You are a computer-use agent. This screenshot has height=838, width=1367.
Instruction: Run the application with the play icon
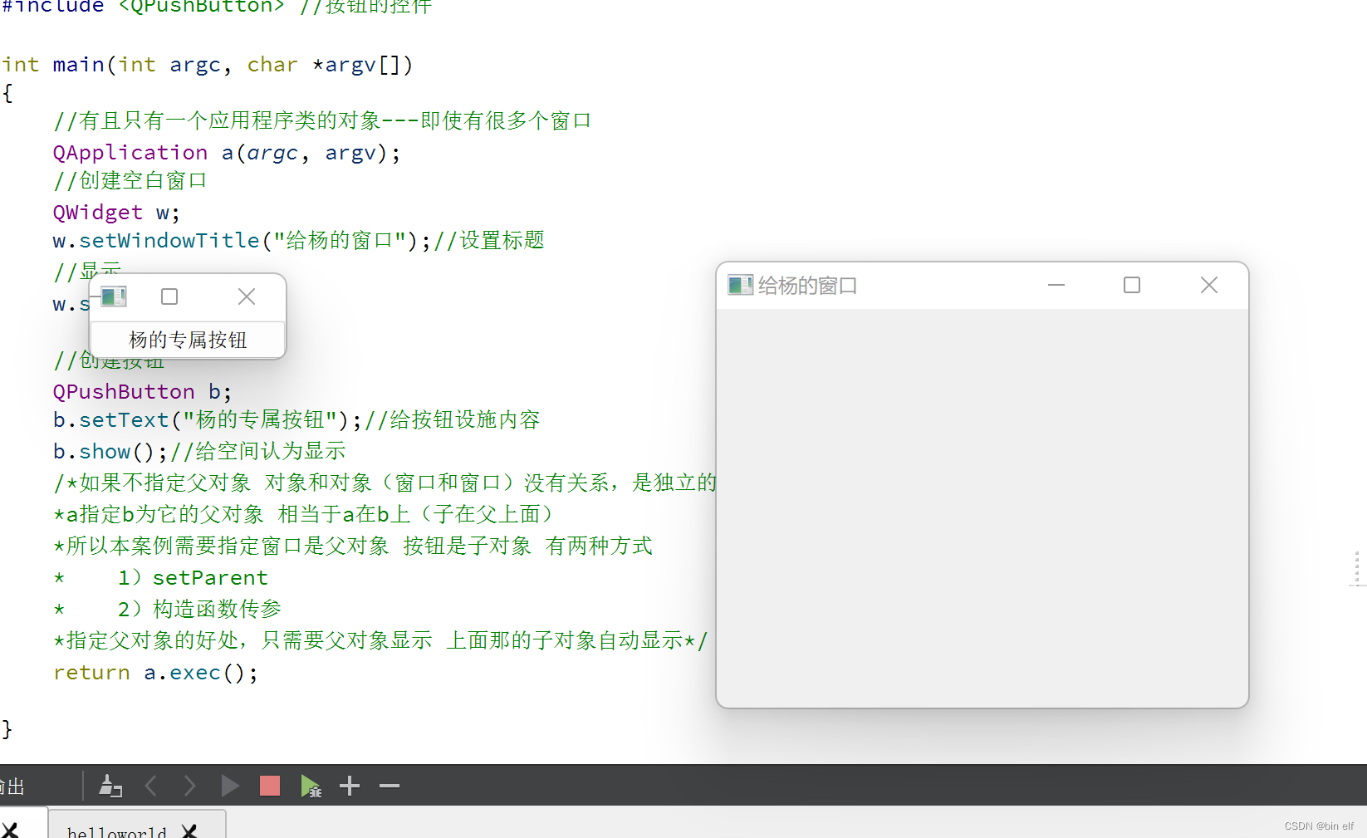click(x=230, y=786)
